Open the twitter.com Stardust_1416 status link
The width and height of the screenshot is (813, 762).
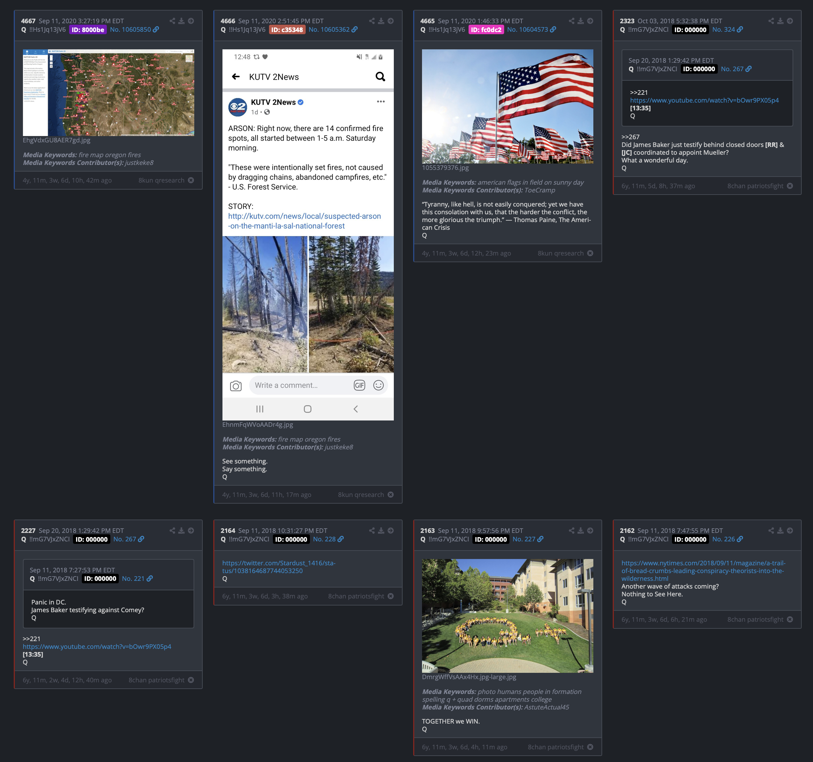[x=279, y=567]
